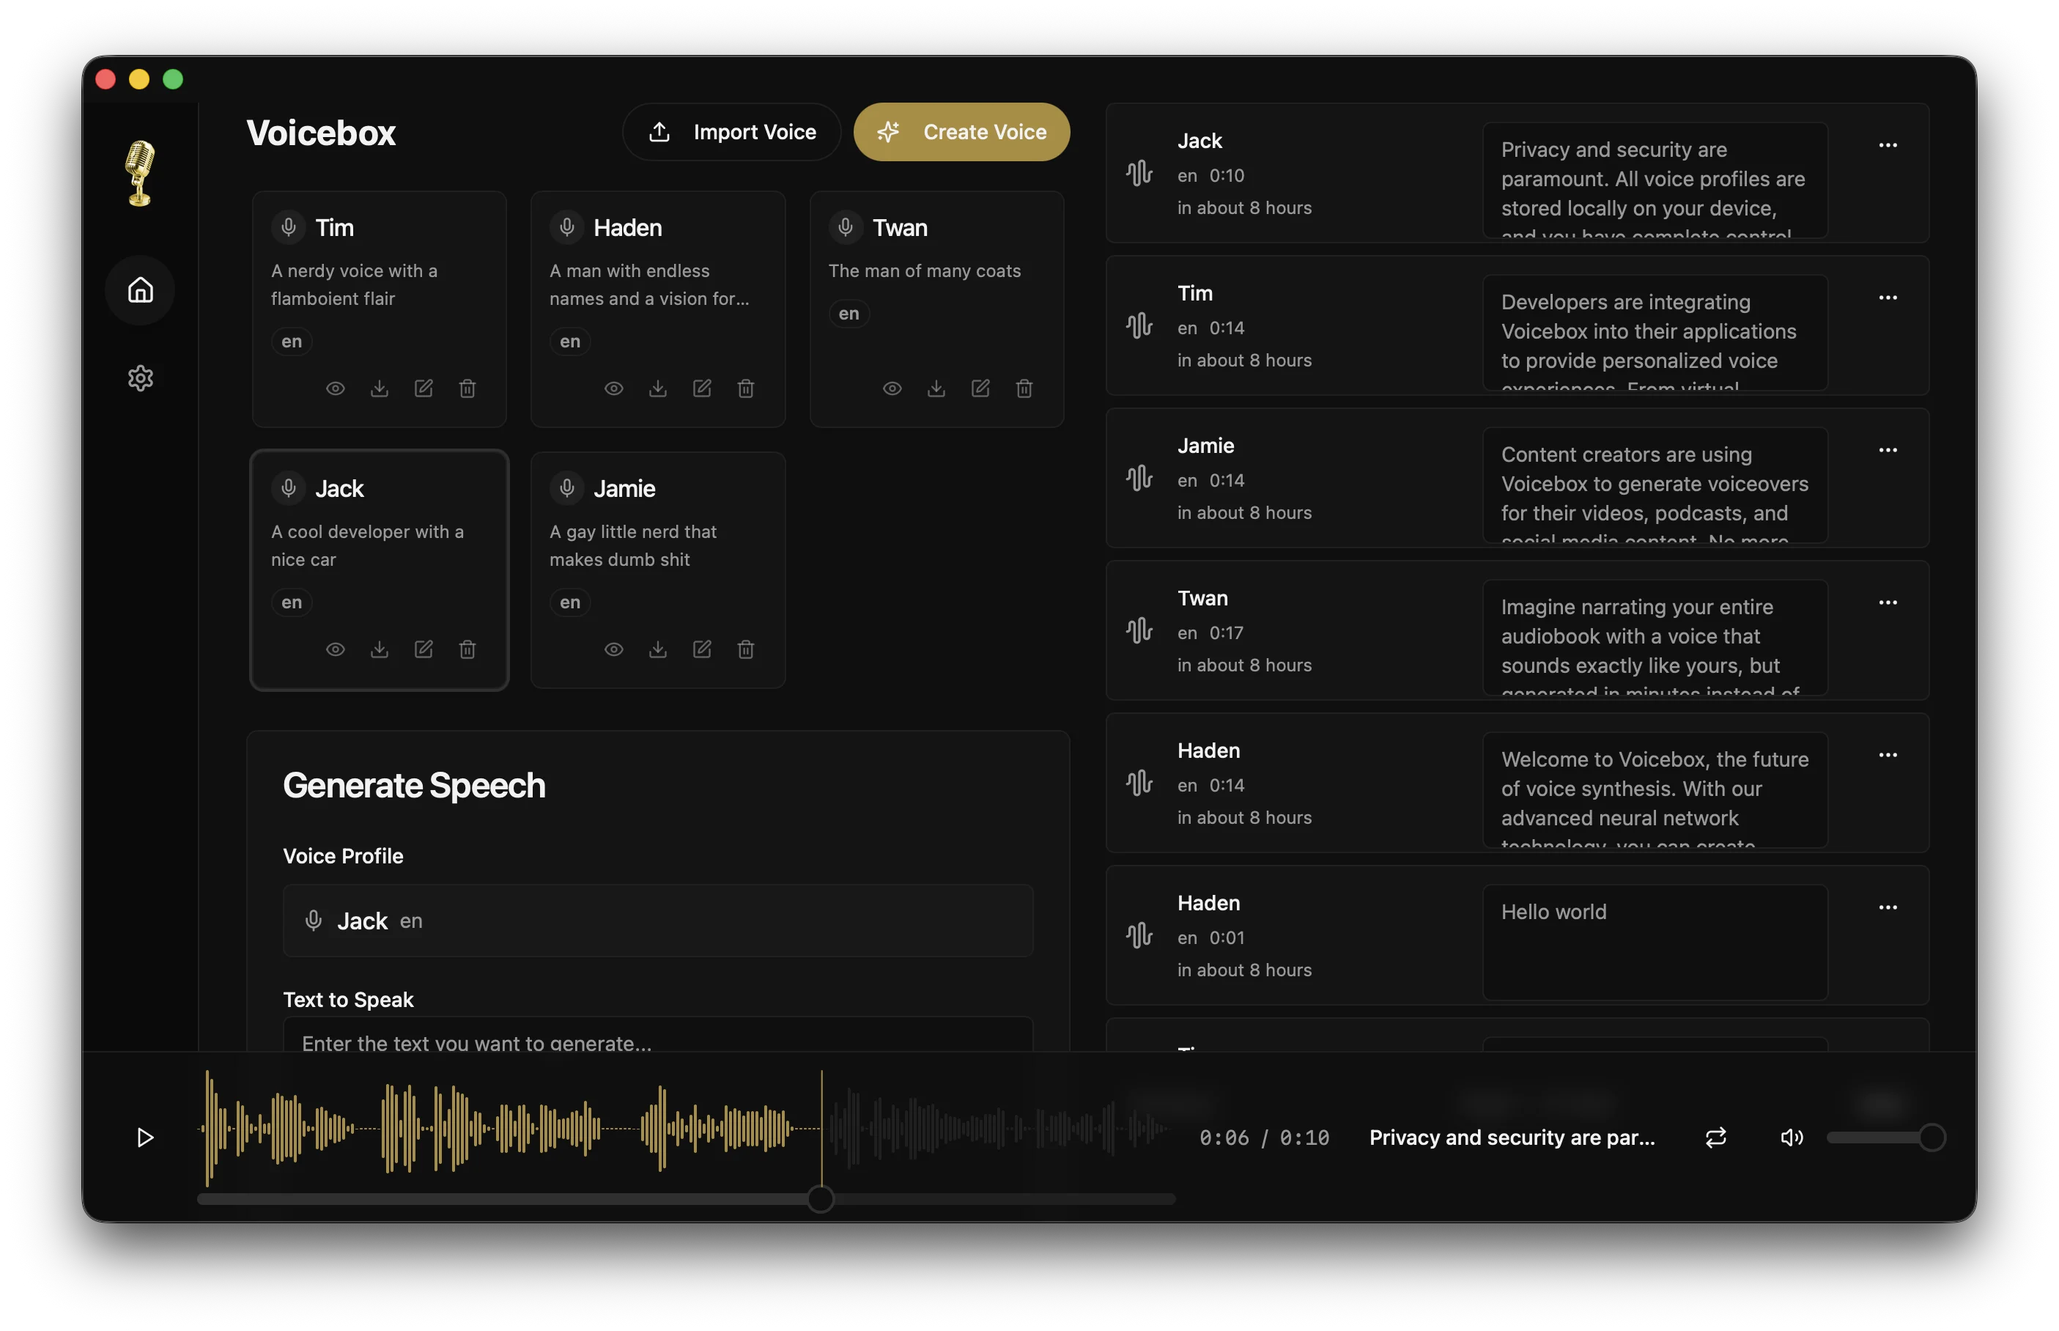This screenshot has width=2059, height=1331.
Task: Toggle preview eye on Jamie card
Action: point(613,649)
